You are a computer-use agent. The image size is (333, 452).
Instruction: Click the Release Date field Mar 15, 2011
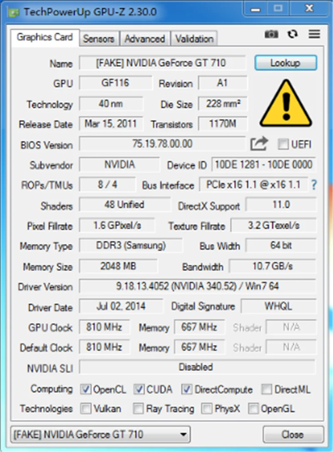point(111,124)
